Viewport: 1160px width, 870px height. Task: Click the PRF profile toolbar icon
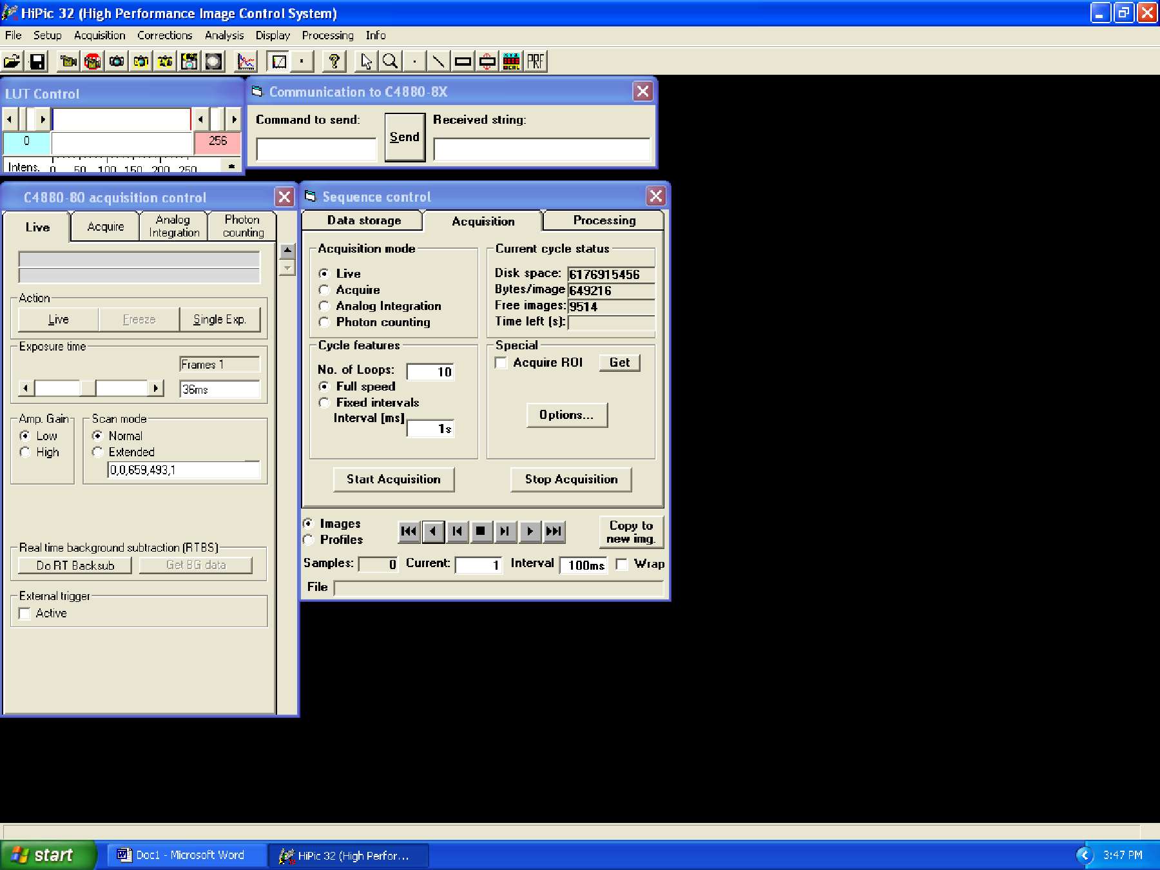coord(536,62)
